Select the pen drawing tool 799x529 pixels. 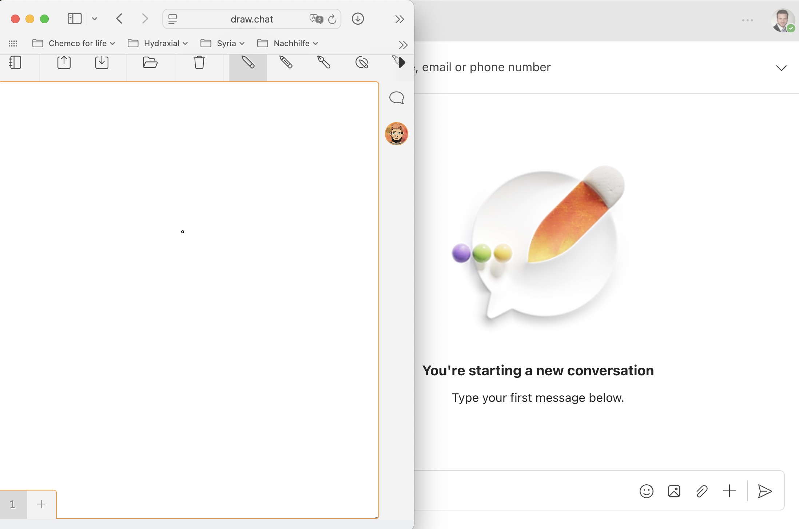coord(248,62)
